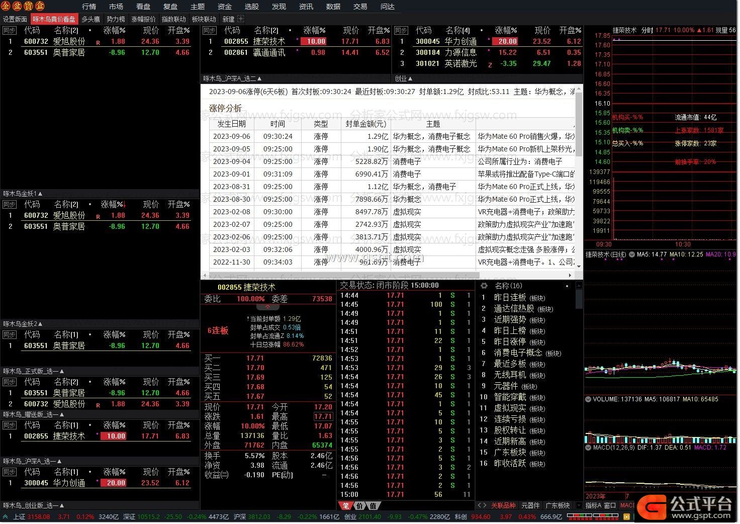Select the 元器件 tab at bottom
Screen dimensions: 740x524
(530, 505)
